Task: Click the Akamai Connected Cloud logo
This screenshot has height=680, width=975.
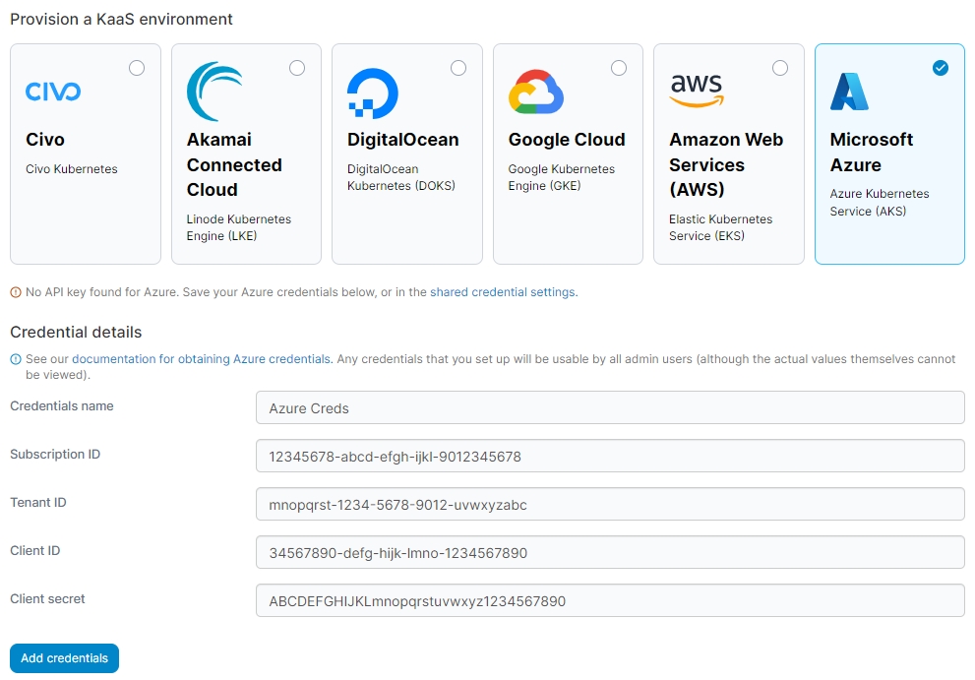Action: click(215, 92)
